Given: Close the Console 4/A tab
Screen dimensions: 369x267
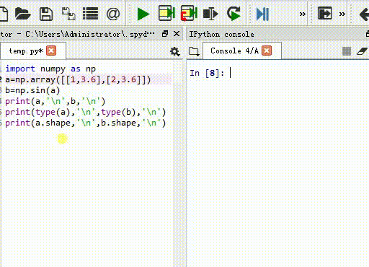Looking at the screenshot, I should [267, 51].
